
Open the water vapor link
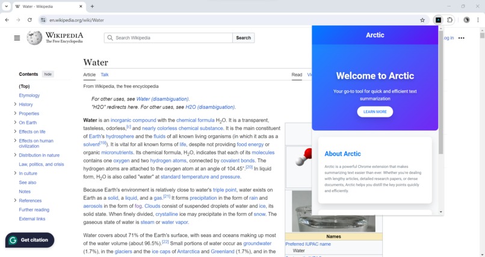pyautogui.click(x=175, y=222)
